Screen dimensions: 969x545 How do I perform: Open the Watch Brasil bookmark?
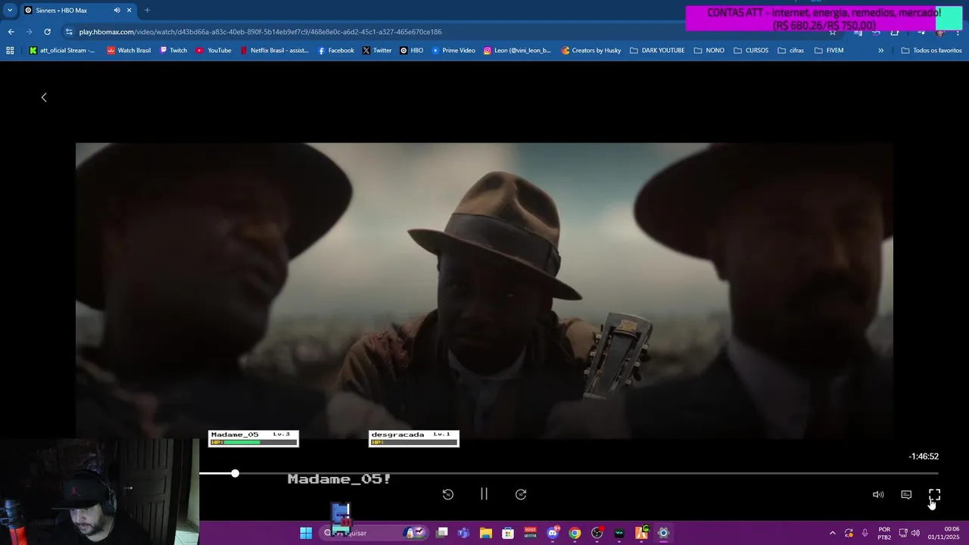pos(128,51)
